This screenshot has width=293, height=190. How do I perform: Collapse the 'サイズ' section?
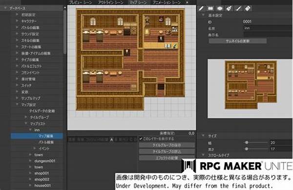point(203,136)
